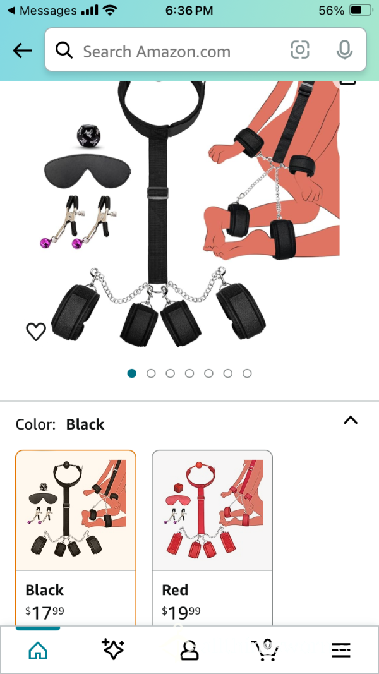Jump to last product image dot
Image resolution: width=379 pixels, height=674 pixels.
247,373
